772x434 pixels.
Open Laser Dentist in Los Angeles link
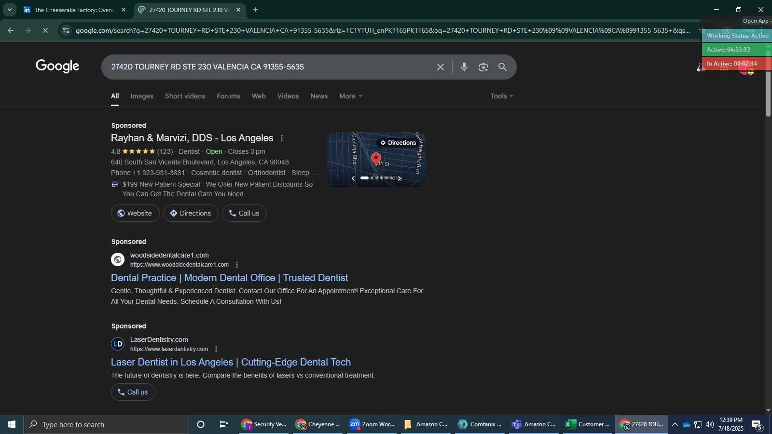231,362
